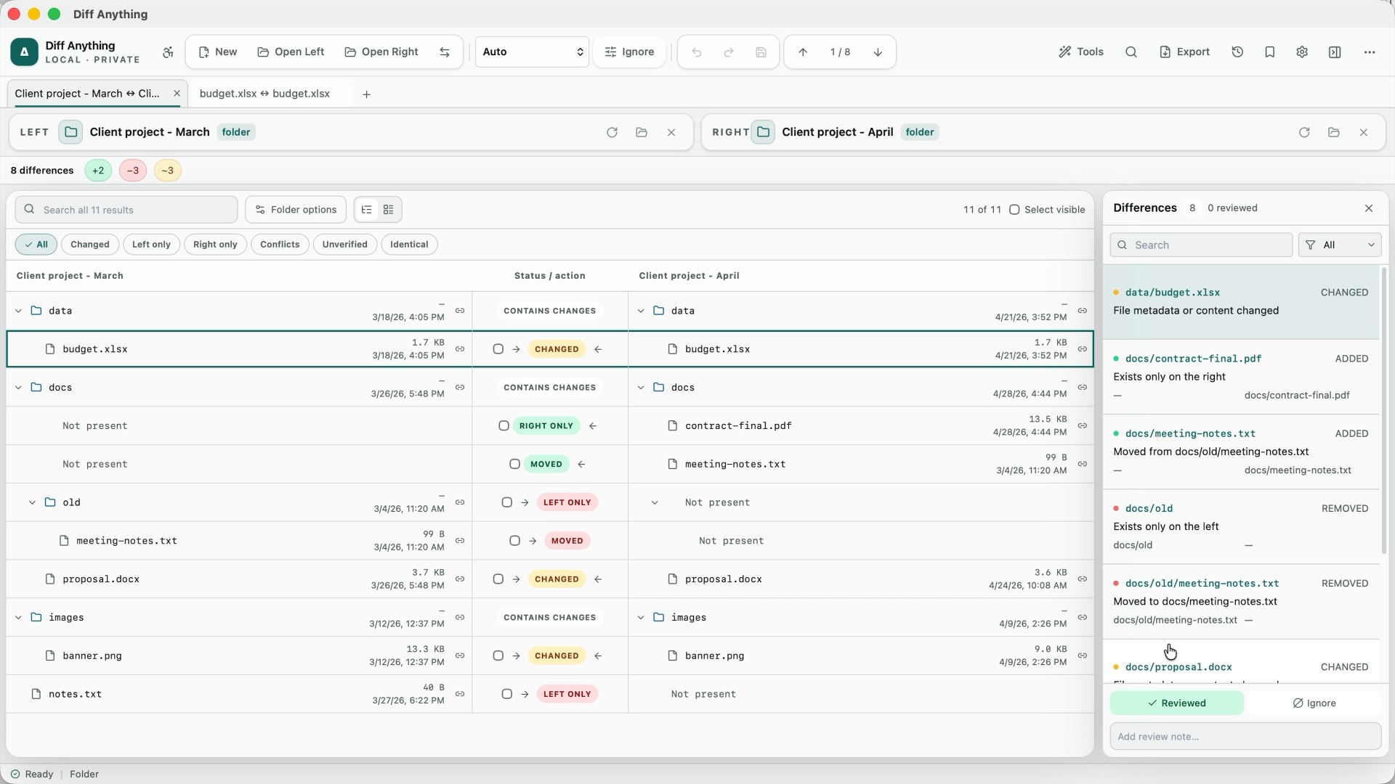Click the undo arrow in toolbar
Viewport: 1395px width, 784px height.
click(x=697, y=52)
